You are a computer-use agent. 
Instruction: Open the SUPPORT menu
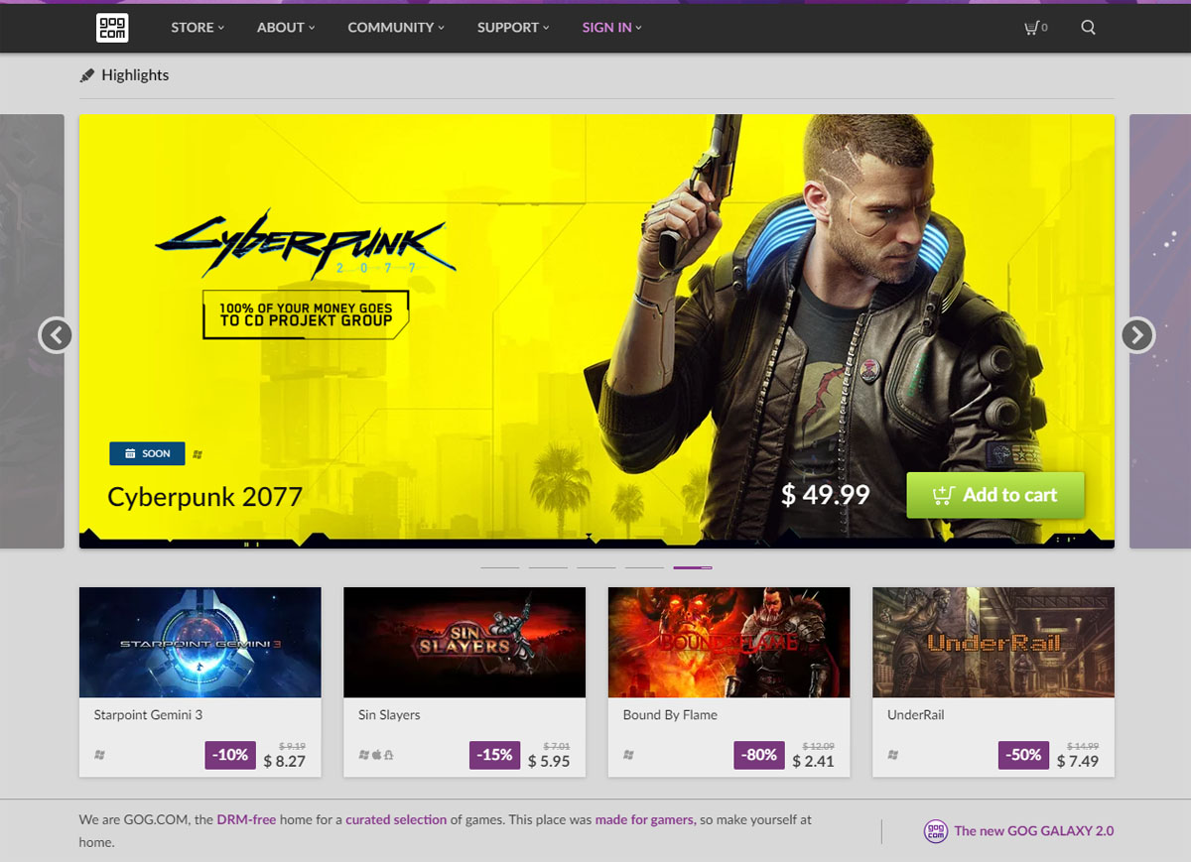(x=512, y=28)
